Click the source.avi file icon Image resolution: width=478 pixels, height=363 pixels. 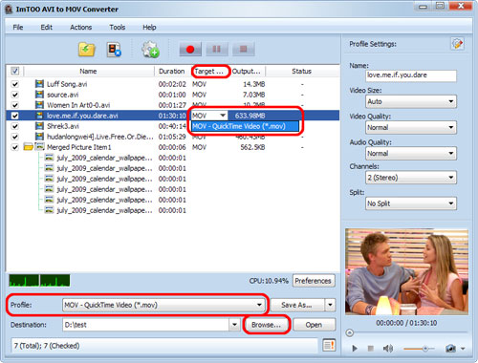coord(39,95)
